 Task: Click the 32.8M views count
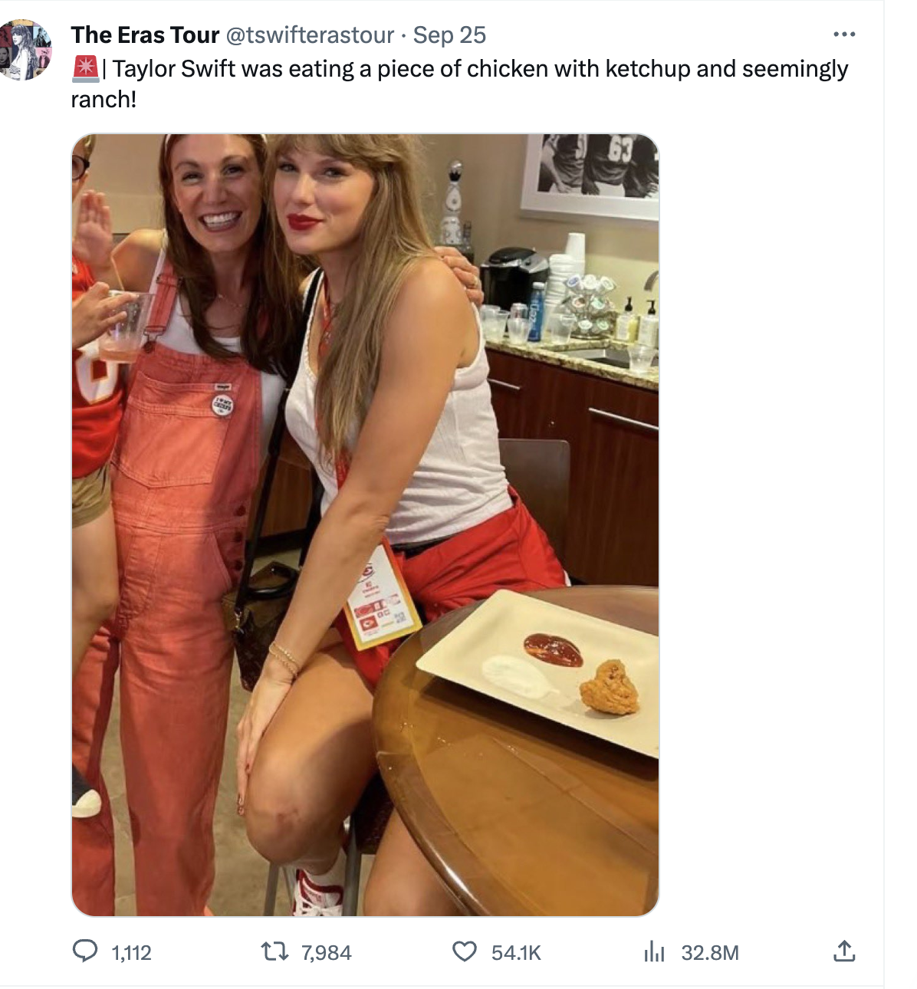click(710, 953)
